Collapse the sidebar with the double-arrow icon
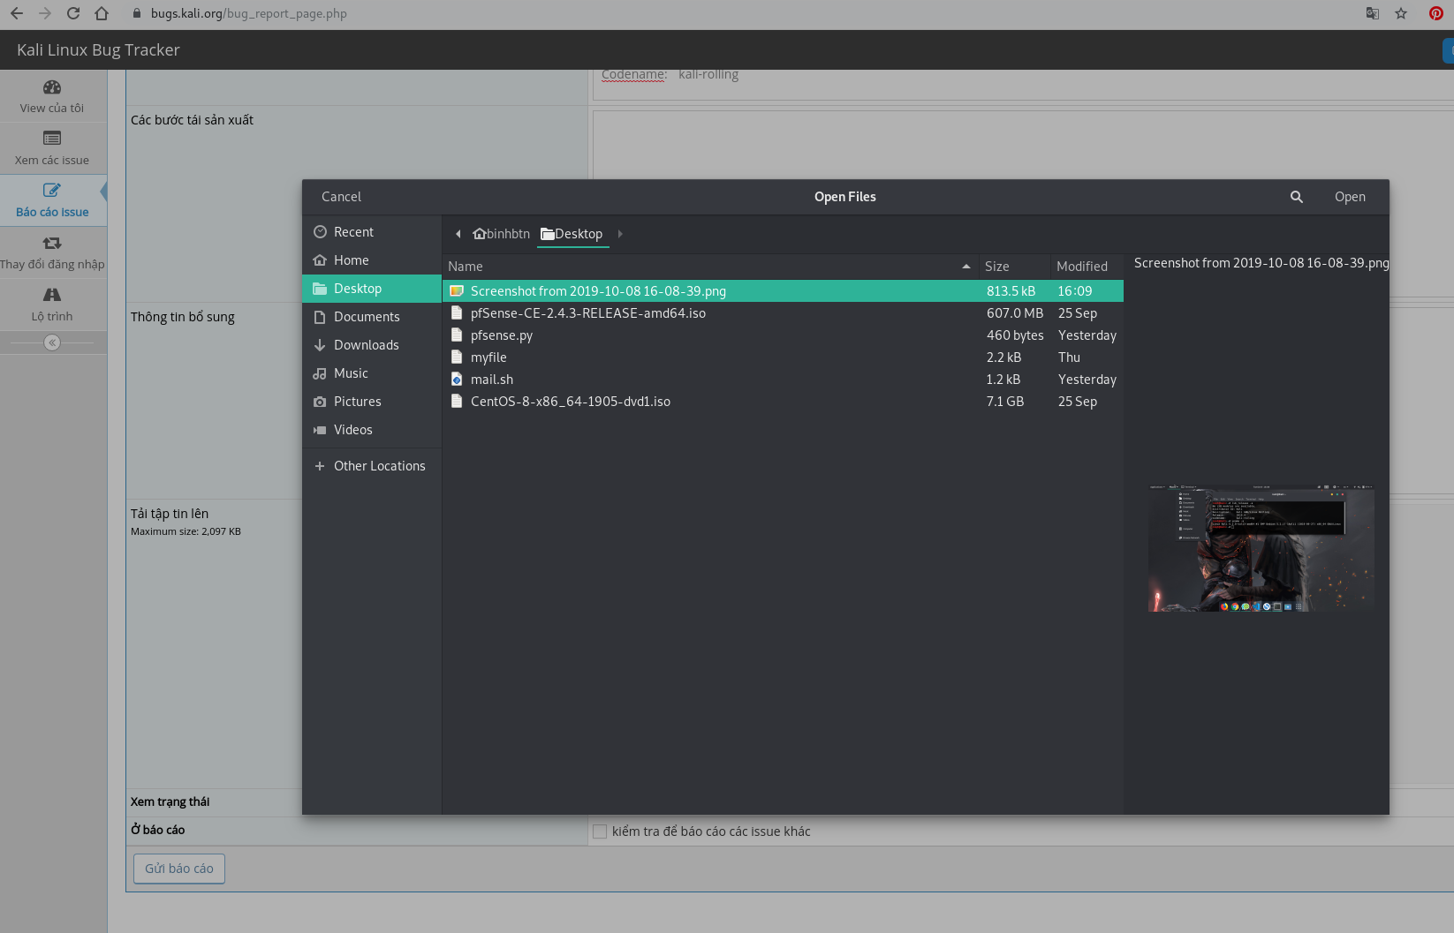1454x933 pixels. coord(52,342)
